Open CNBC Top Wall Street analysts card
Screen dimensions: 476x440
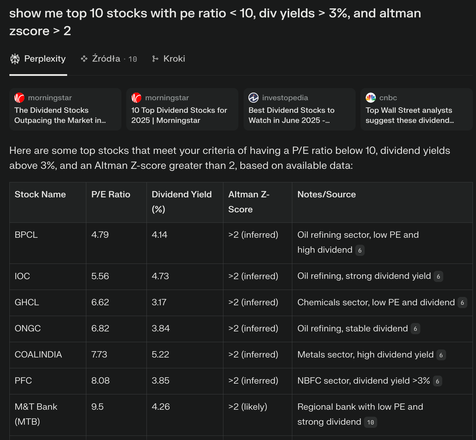click(x=416, y=109)
